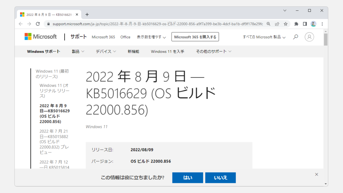343x193 pixels.
Task: Toggle the browser side panel
Action: pos(305,24)
